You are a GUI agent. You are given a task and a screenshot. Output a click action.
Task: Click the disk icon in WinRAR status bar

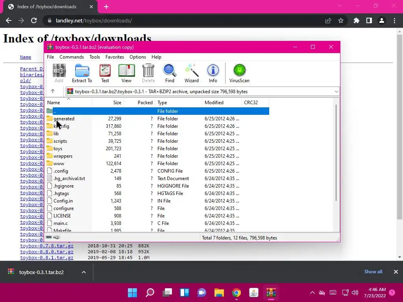49,237
